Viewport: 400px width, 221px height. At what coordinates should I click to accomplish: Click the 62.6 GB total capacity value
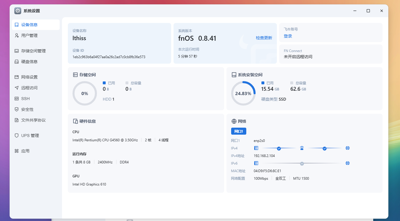[298, 89]
